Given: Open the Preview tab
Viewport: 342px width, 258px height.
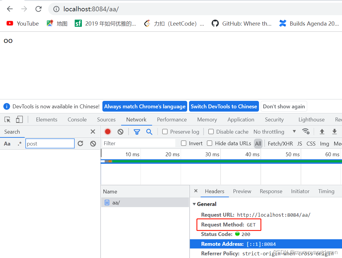Looking at the screenshot, I should pos(242,191).
